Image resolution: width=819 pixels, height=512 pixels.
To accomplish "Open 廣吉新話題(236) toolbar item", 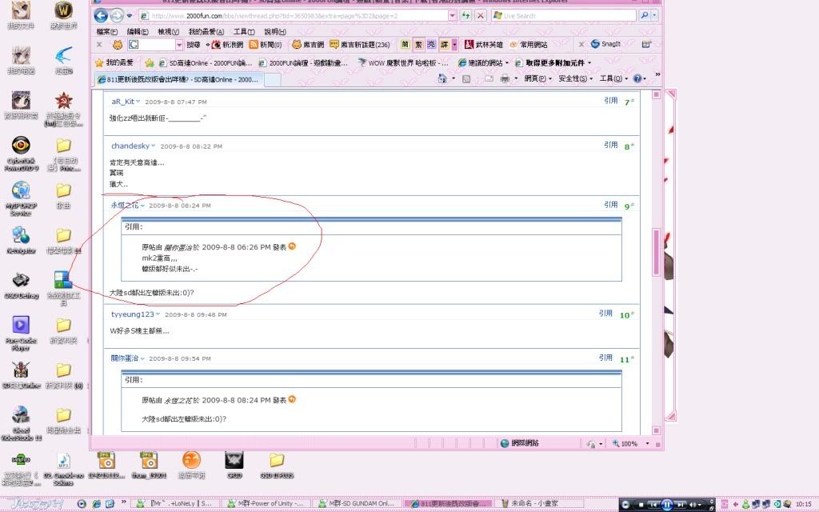I will pos(360,45).
